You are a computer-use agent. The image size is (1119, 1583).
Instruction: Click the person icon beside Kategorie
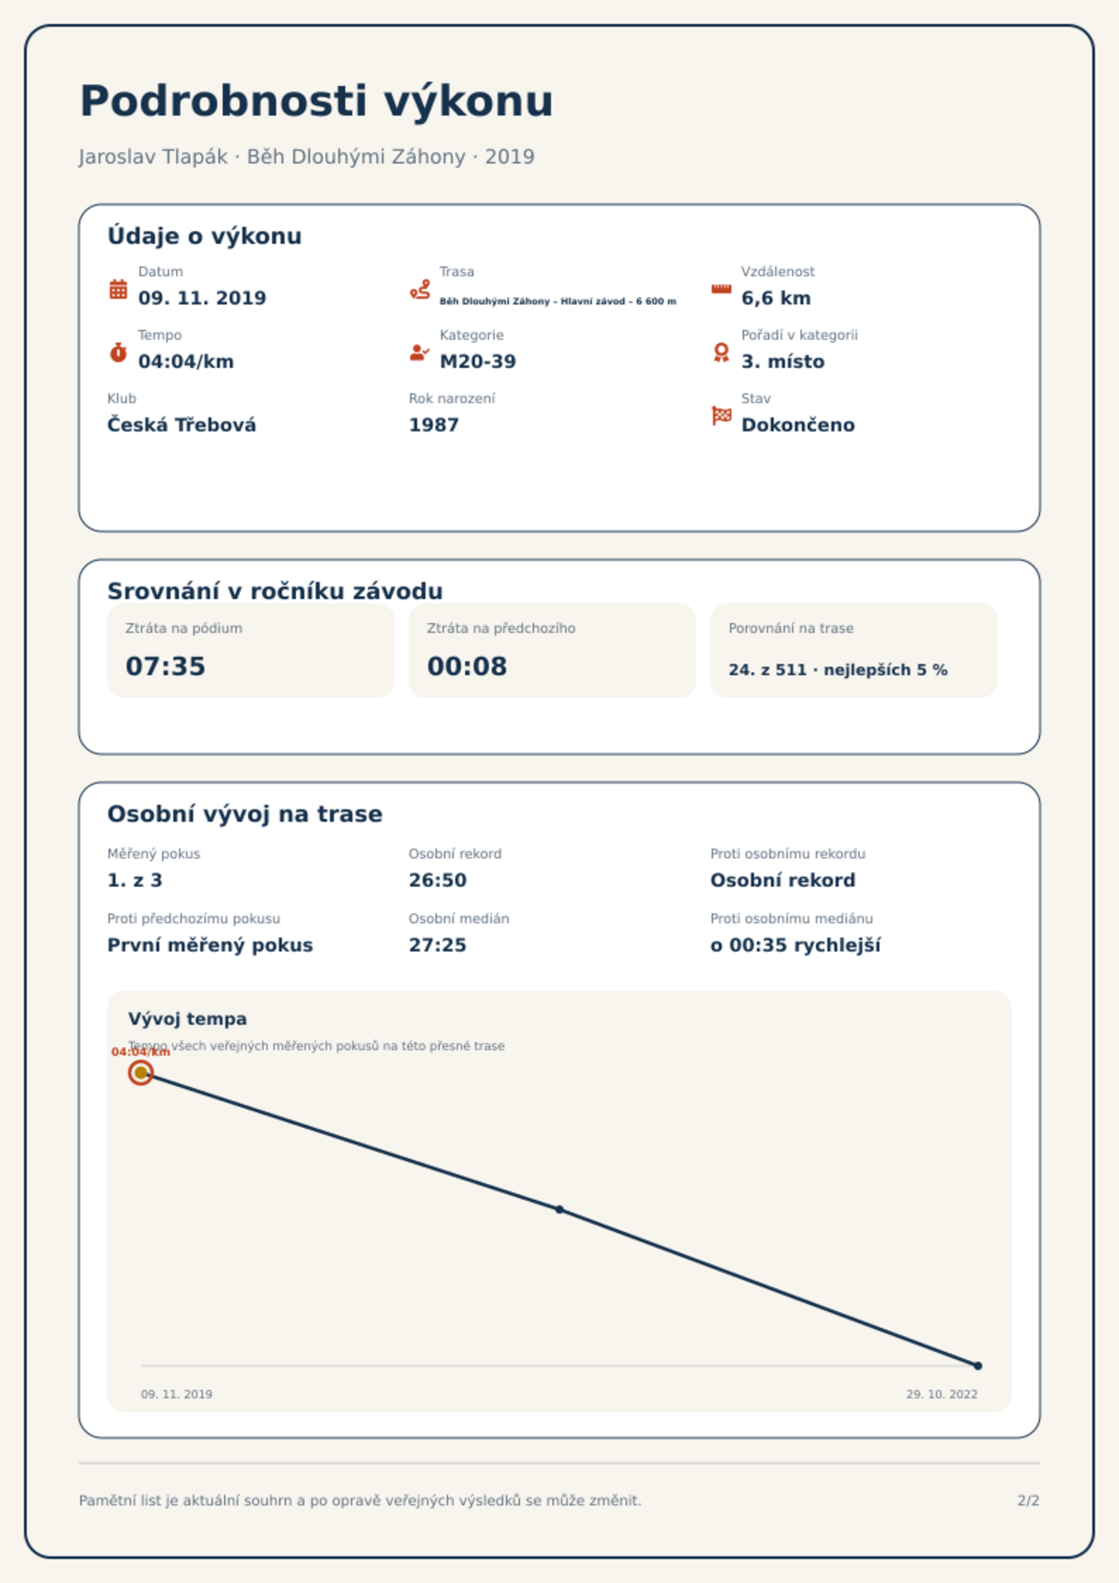coord(420,352)
